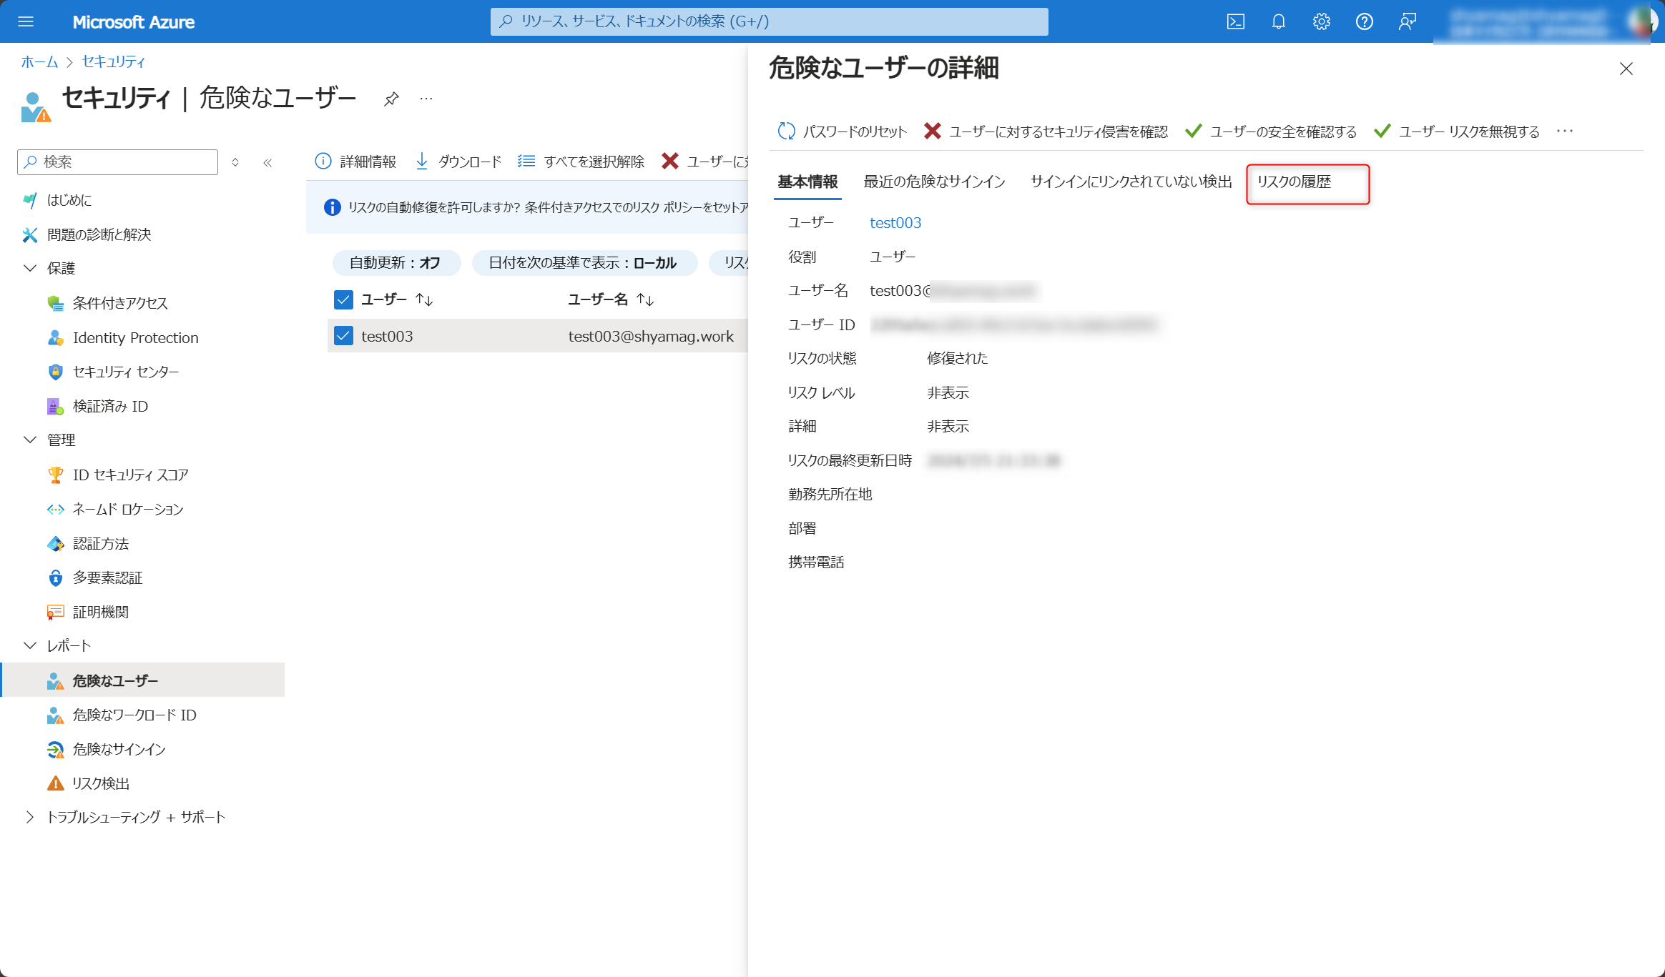Switch to 最近の危険なサインイン tab
Viewport: 1665px width, 977px height.
[x=934, y=182]
